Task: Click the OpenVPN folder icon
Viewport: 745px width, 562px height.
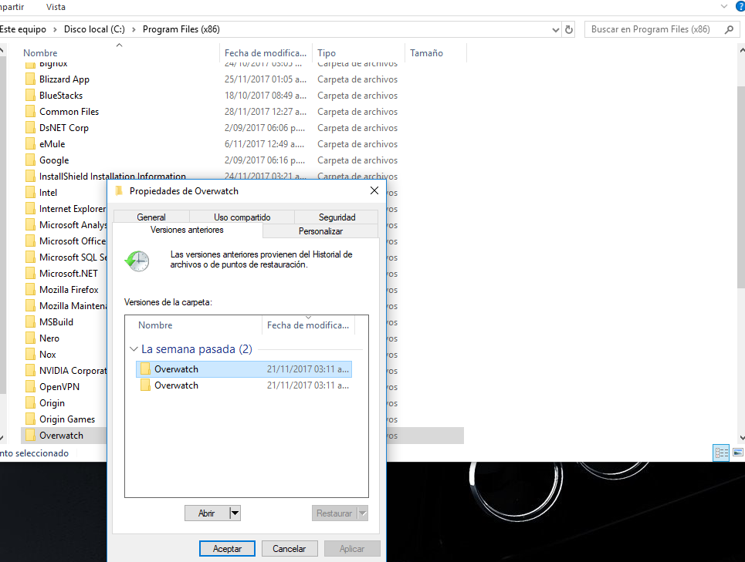Action: (30, 386)
